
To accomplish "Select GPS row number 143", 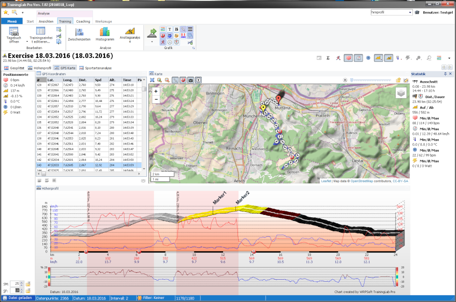I will pos(89,165).
